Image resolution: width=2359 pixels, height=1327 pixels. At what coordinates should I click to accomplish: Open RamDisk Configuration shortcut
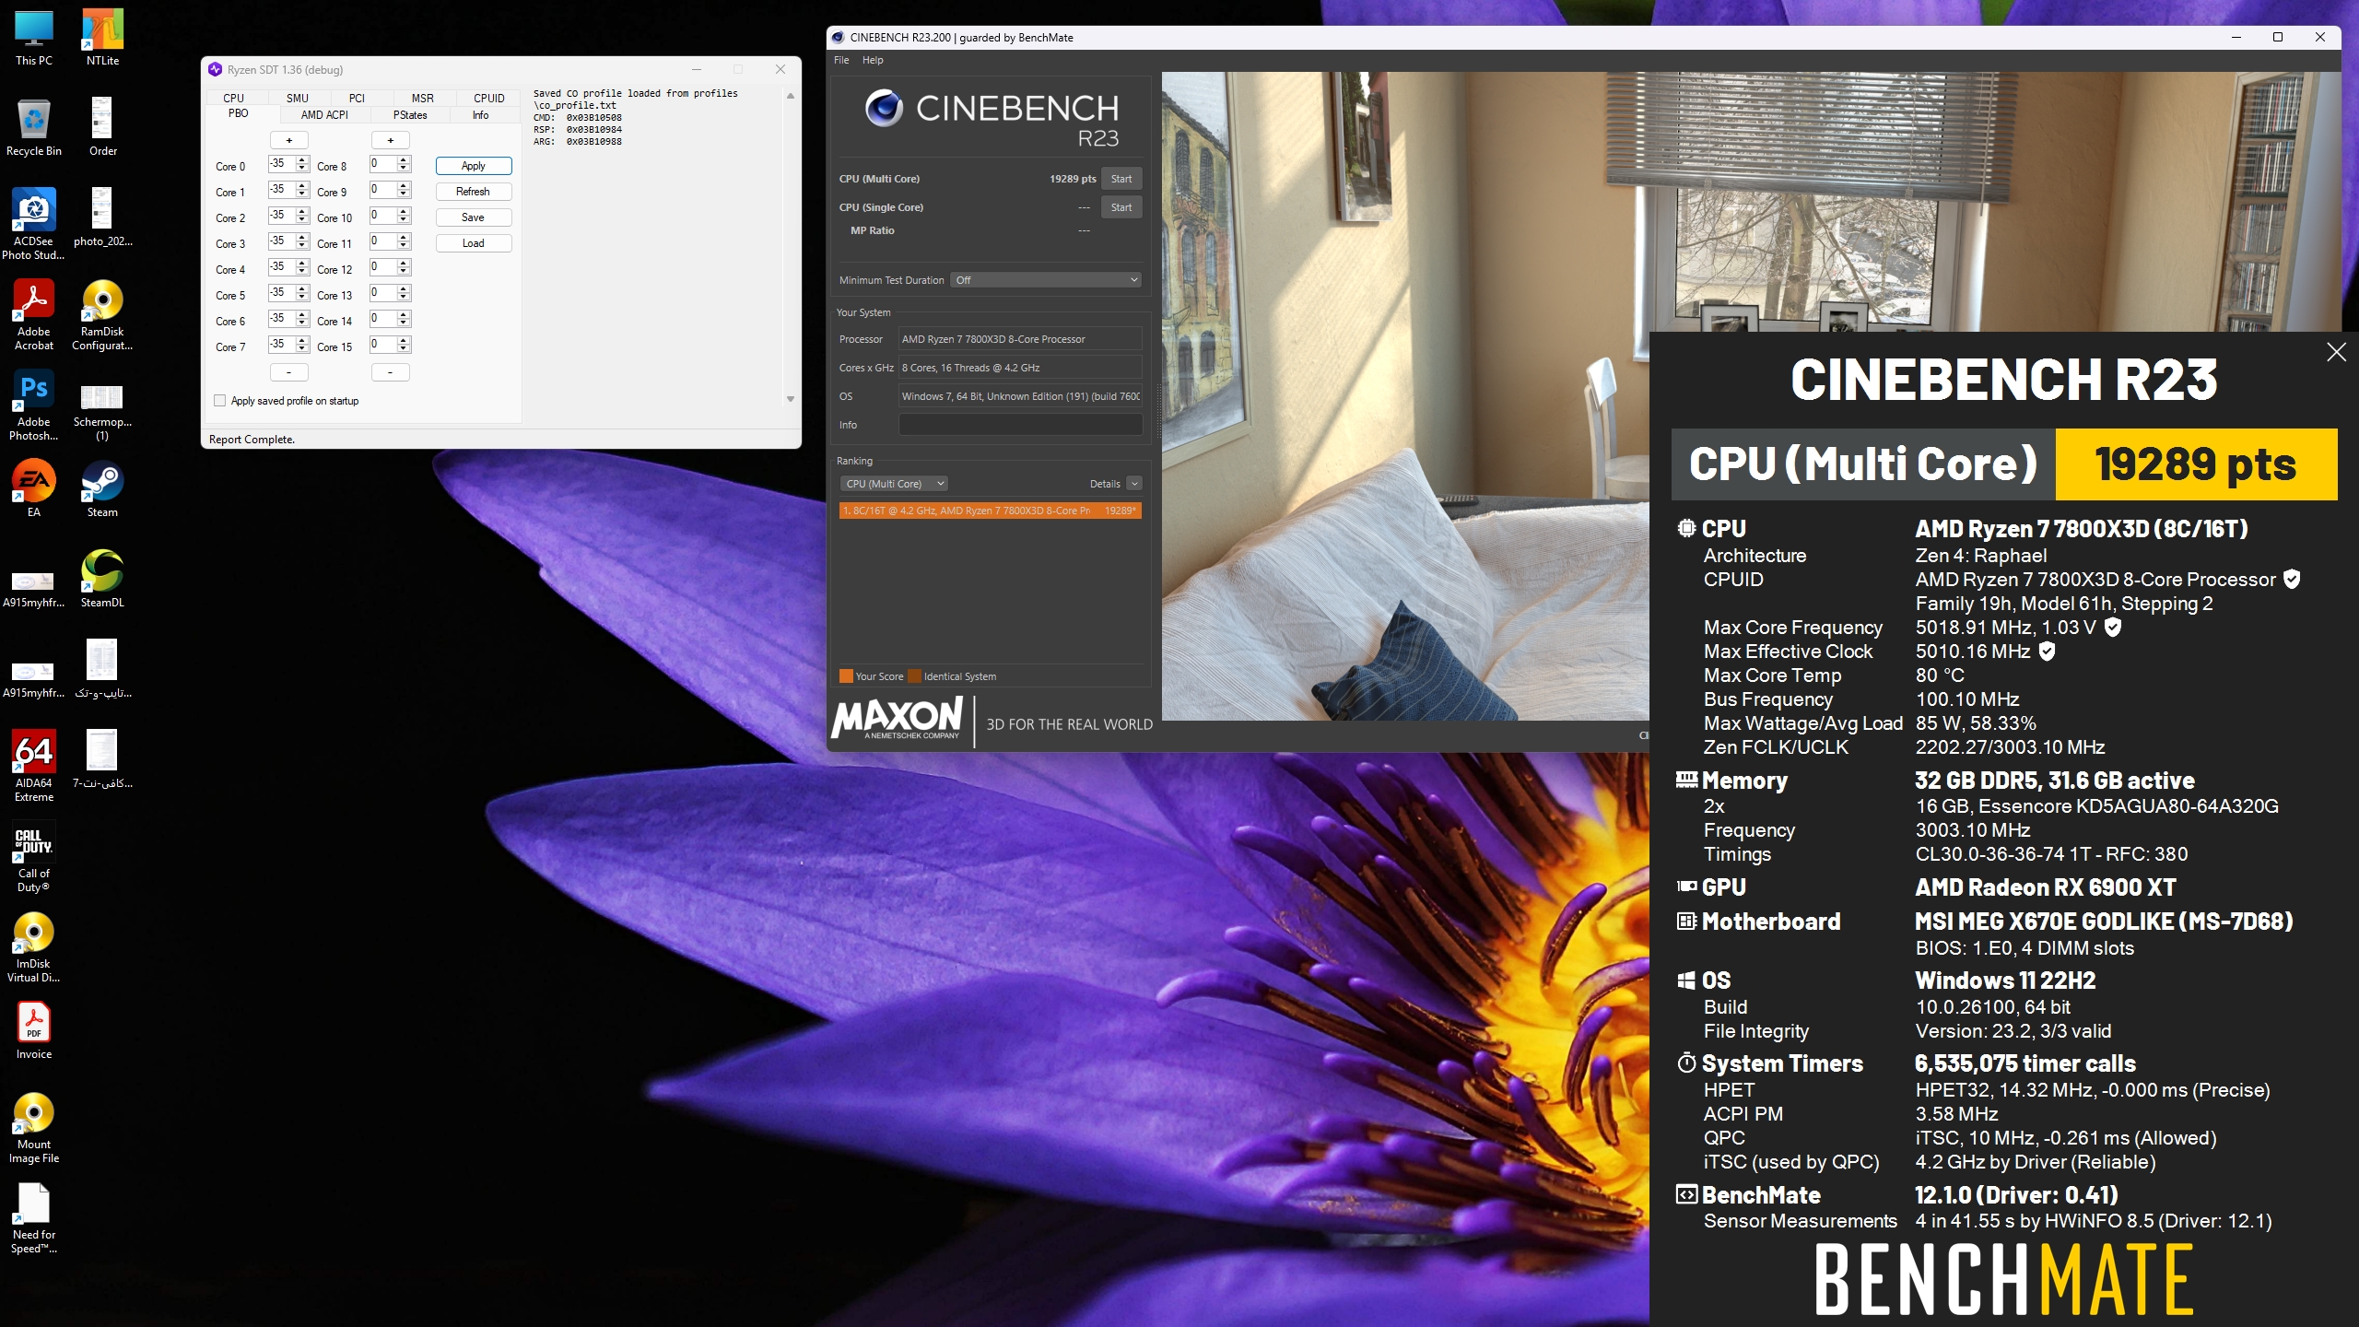(102, 314)
